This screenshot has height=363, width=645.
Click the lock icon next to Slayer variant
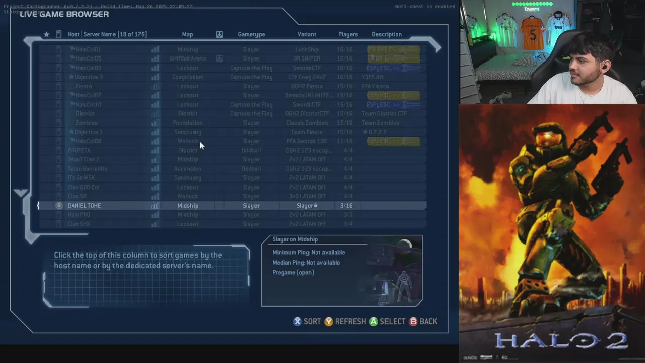[316, 206]
